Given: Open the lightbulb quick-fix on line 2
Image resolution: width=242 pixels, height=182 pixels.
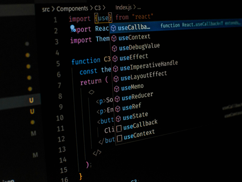Looking at the screenshot, I should (73, 28).
